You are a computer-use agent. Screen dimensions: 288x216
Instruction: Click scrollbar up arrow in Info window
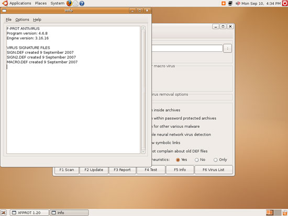click(143, 28)
